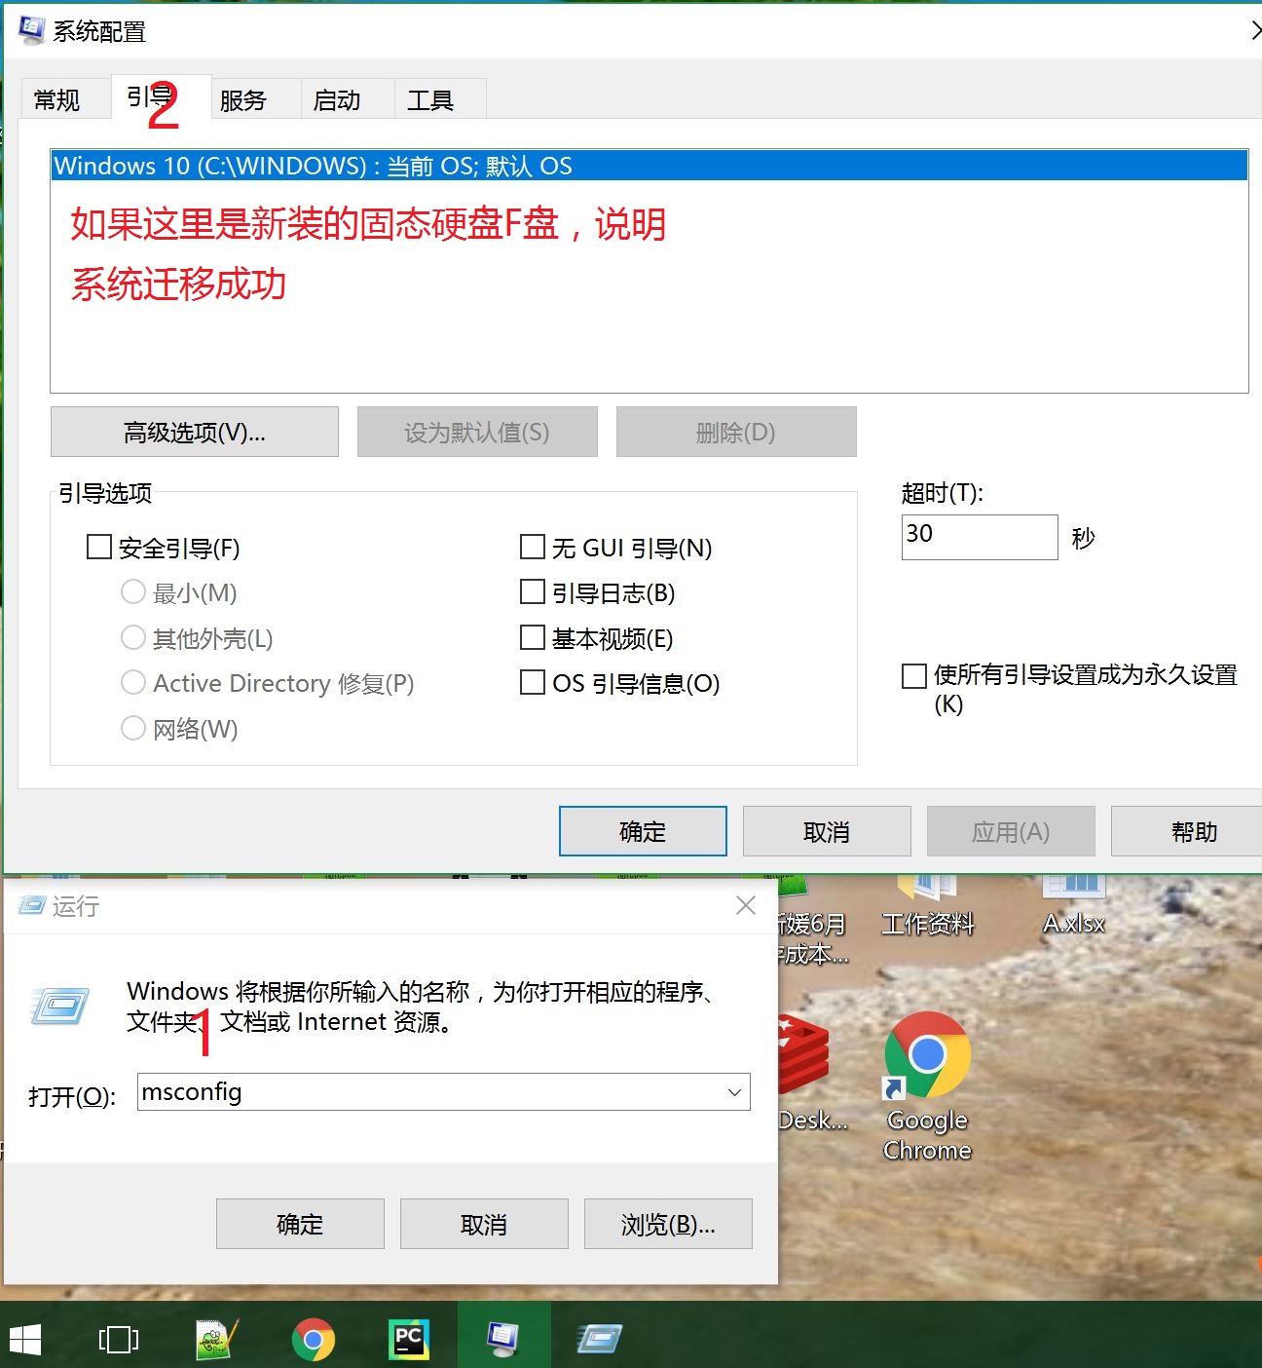Open the 工作资料 desktop folder
Screen dimensions: 1262x1368
(x=927, y=906)
